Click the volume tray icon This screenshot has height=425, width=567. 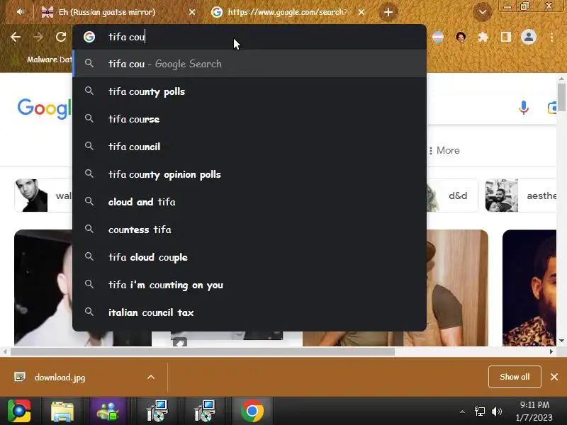pyautogui.click(x=497, y=412)
